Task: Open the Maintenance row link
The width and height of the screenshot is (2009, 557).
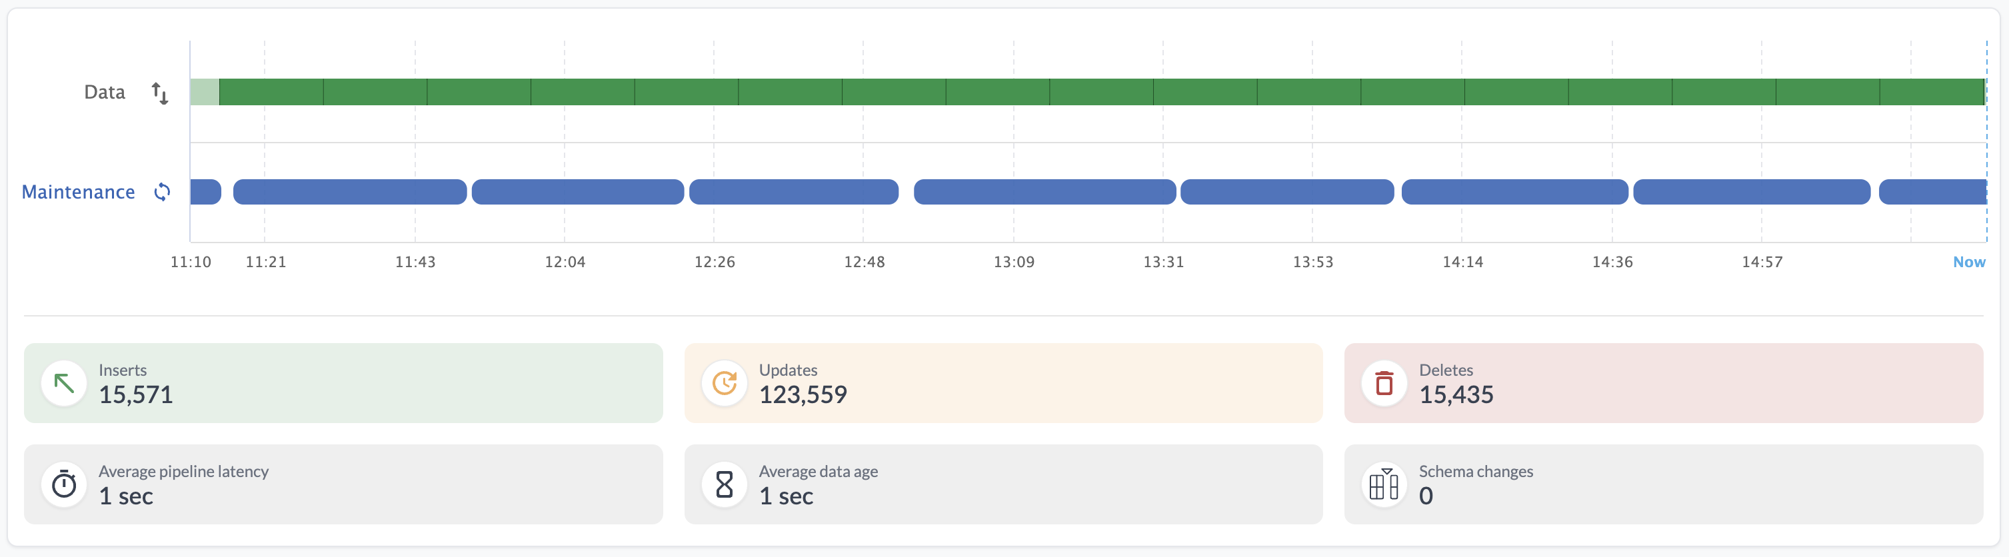Action: 78,193
